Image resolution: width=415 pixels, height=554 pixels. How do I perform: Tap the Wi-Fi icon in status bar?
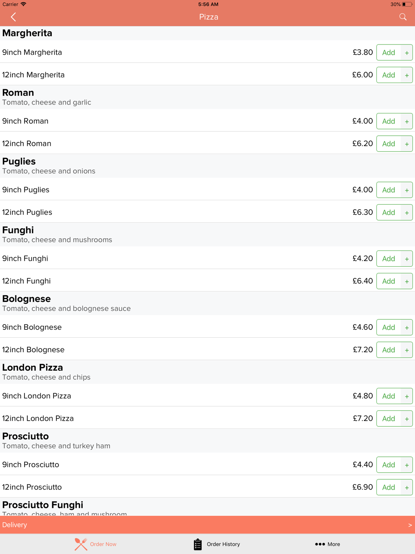coord(23,4)
